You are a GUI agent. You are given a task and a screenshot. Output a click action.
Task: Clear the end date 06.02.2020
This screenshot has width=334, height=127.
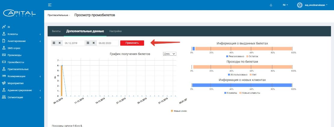tap(94, 43)
